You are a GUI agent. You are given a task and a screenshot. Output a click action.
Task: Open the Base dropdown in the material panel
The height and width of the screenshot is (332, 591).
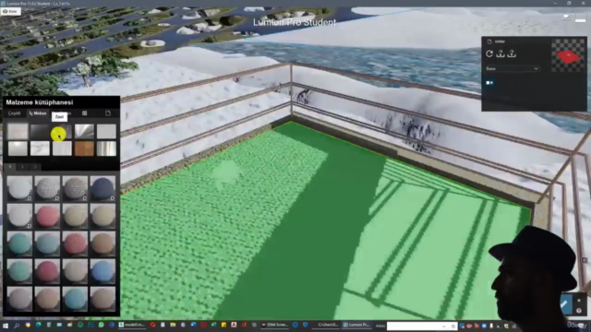coord(513,68)
